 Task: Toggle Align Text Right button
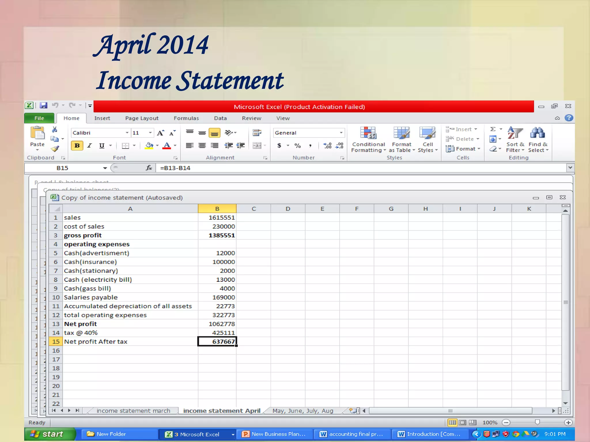pos(215,146)
